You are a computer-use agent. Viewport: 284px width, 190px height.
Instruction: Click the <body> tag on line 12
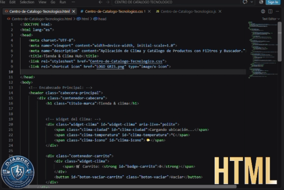[26, 82]
